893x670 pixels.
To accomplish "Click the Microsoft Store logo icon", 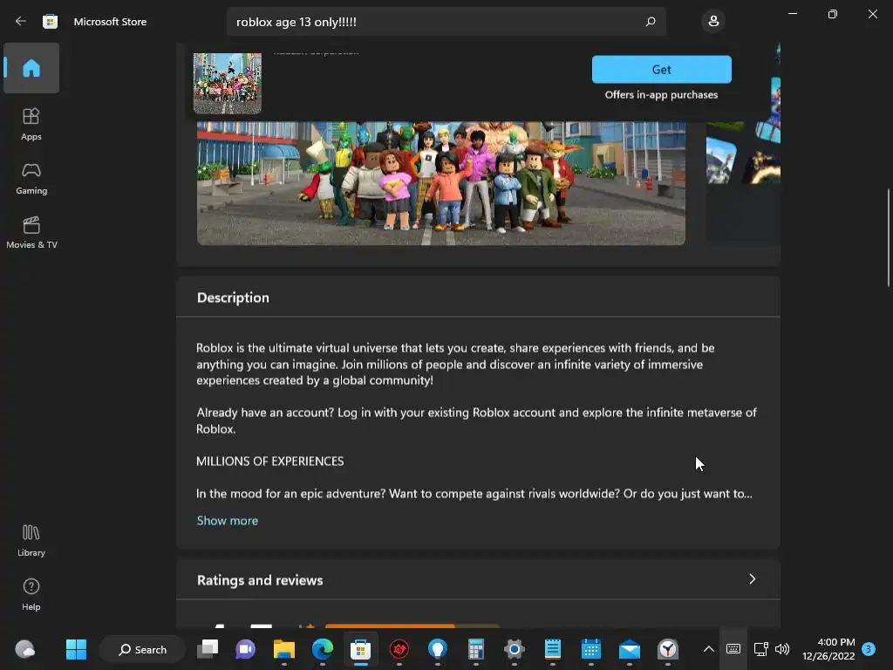I will [50, 22].
